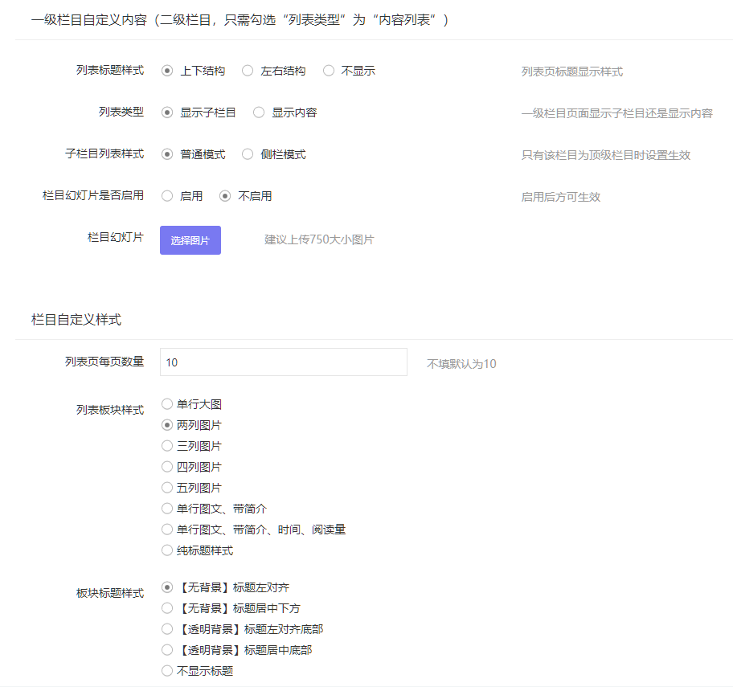Select 显示子栏目 list type
This screenshot has width=733, height=687.
[x=167, y=112]
